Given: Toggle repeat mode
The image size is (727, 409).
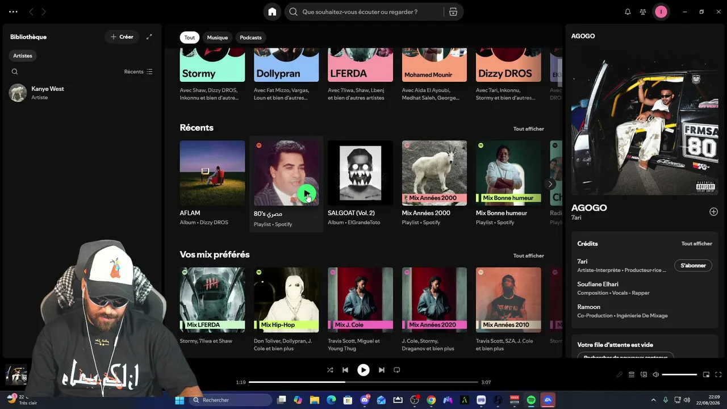Looking at the screenshot, I should (397, 370).
